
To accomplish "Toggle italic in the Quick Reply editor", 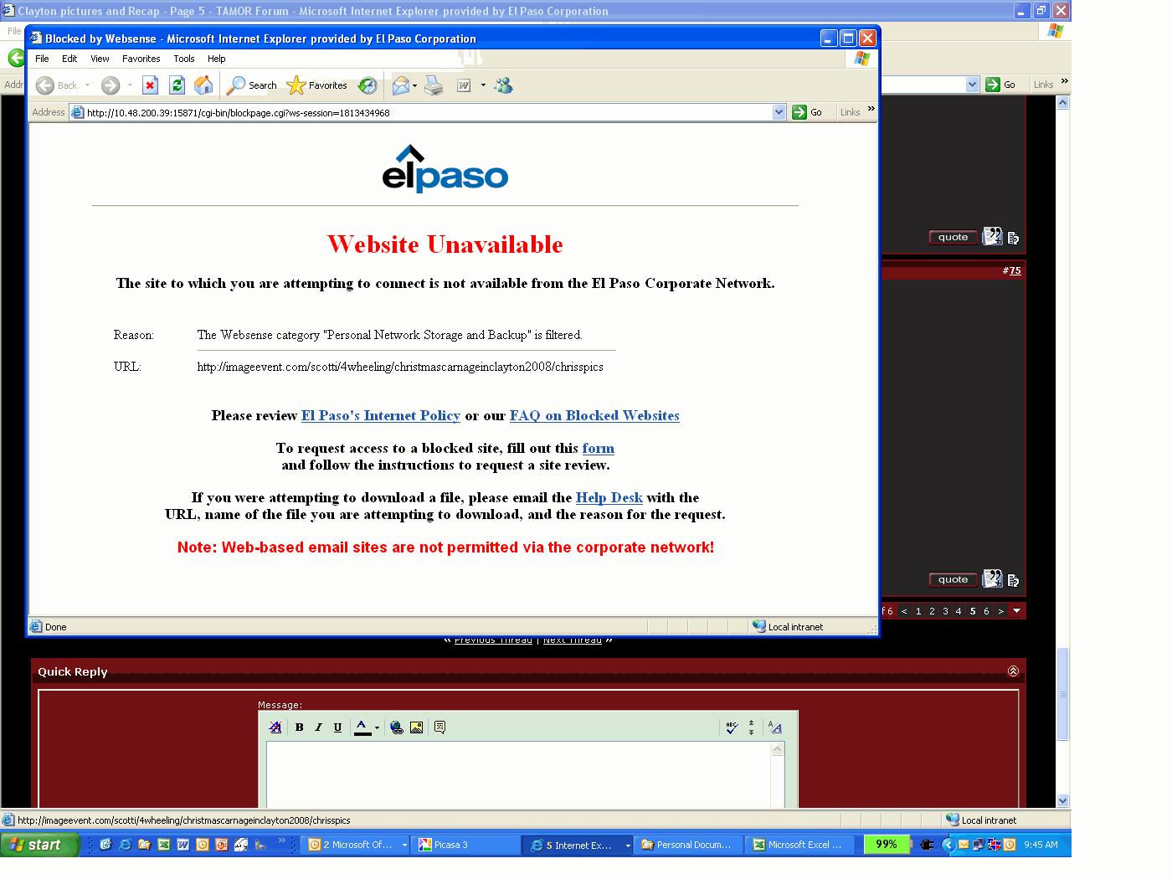I will point(318,727).
